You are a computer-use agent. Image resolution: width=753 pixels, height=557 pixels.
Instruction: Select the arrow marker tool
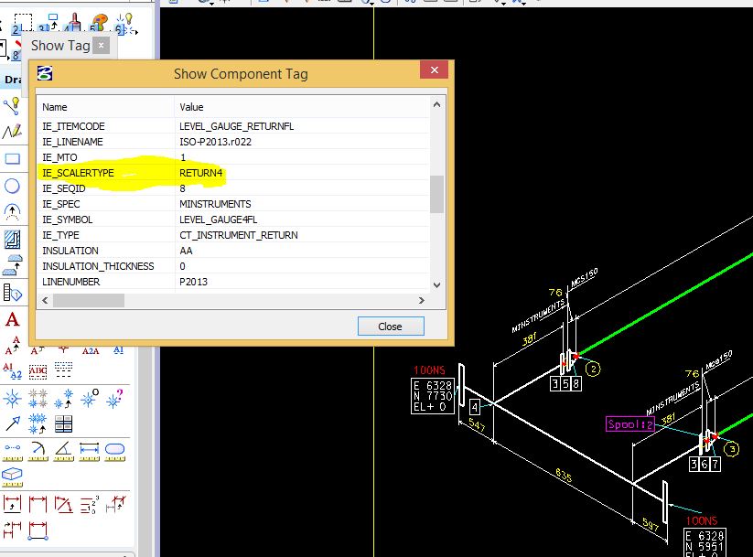pos(13,423)
